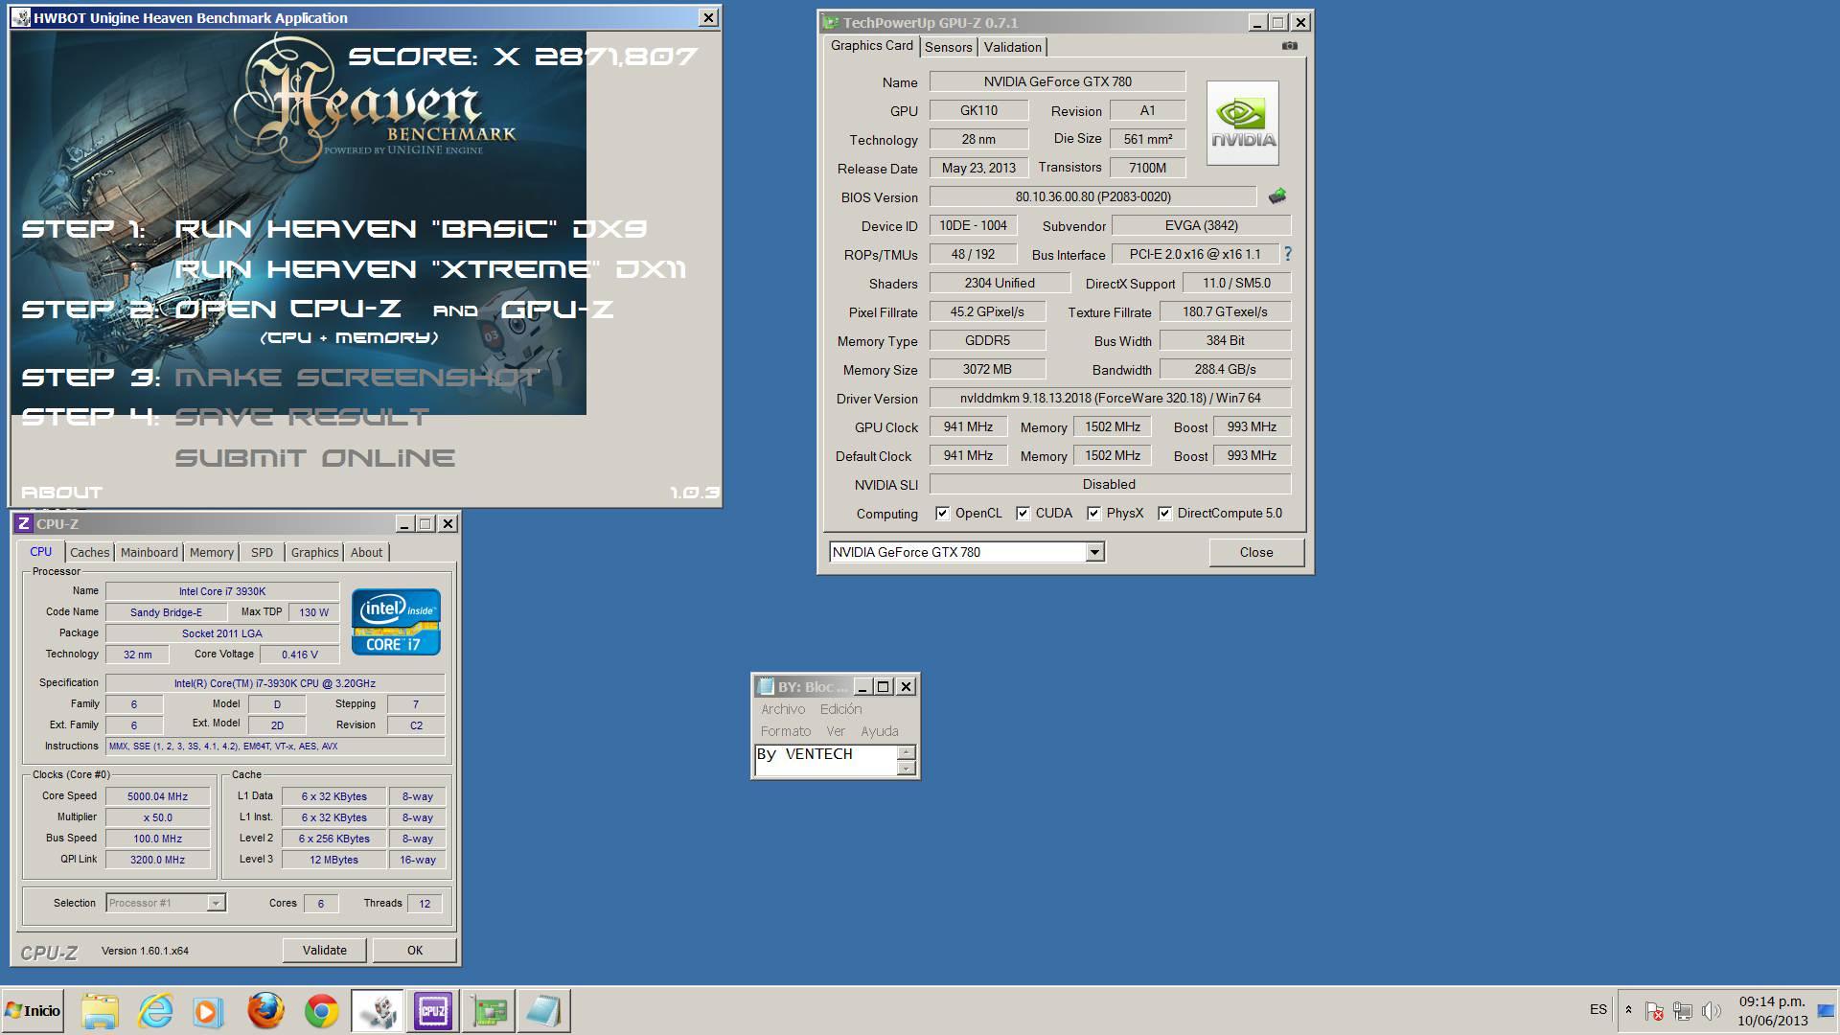Open the Edición menu in Notepad
This screenshot has height=1035, width=1840.
pos(840,709)
